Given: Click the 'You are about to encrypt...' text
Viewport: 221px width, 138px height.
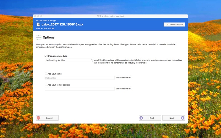Looking at the screenshot, I should tap(47, 20).
